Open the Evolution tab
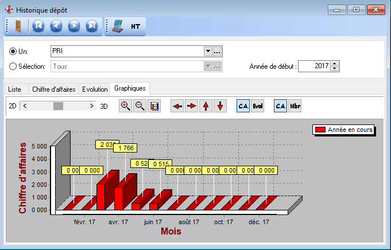Viewport: 391px width, 250px height. coord(95,89)
